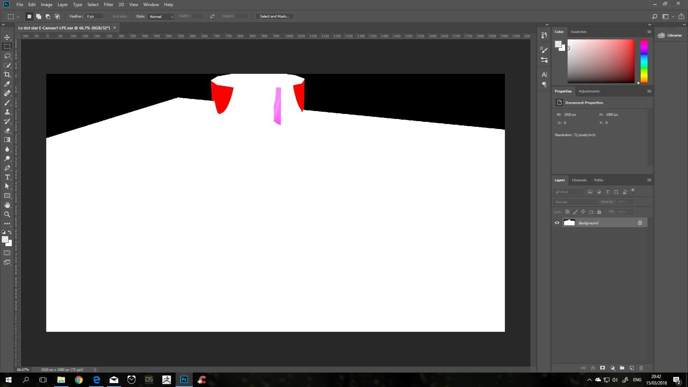Swap foreground and background colors
This screenshot has width=688, height=387.
point(10,232)
